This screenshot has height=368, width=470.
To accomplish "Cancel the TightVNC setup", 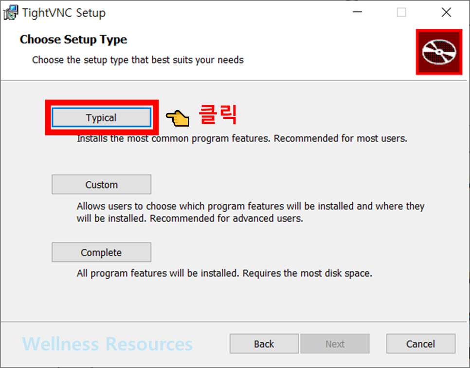I will pos(420,344).
